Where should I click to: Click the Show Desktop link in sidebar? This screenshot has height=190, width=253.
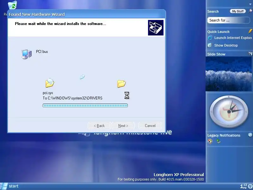[226, 45]
